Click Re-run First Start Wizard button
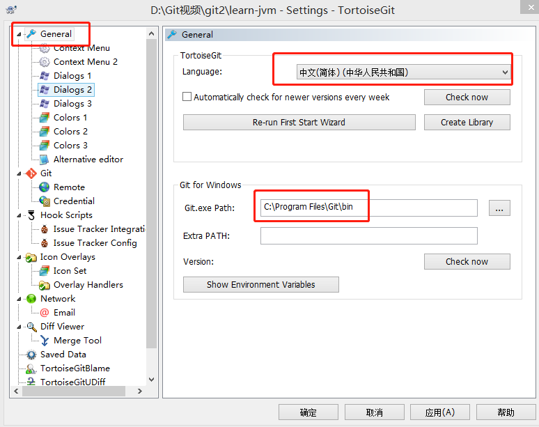 coord(299,123)
